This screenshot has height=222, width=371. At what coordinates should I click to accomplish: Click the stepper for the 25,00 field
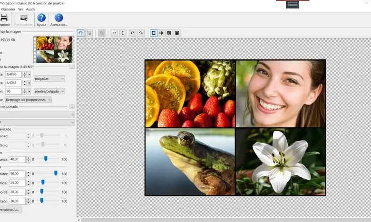[x=29, y=183]
